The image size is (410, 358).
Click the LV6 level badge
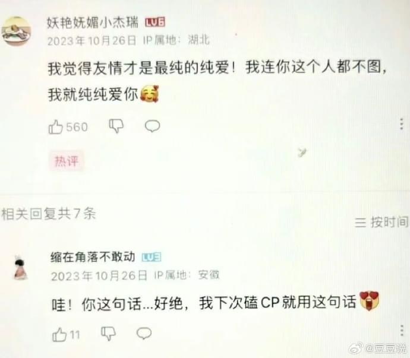(x=155, y=22)
